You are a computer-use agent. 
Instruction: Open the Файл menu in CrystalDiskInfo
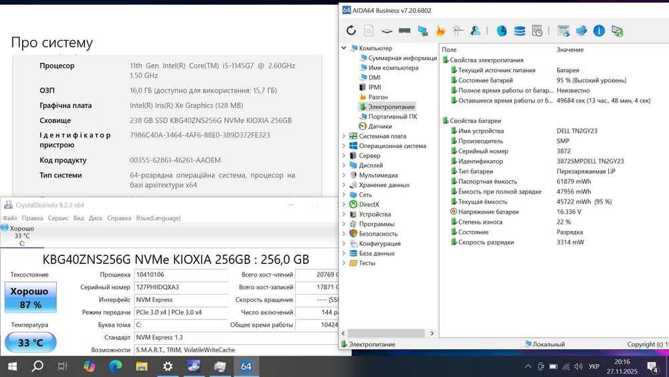[10, 218]
